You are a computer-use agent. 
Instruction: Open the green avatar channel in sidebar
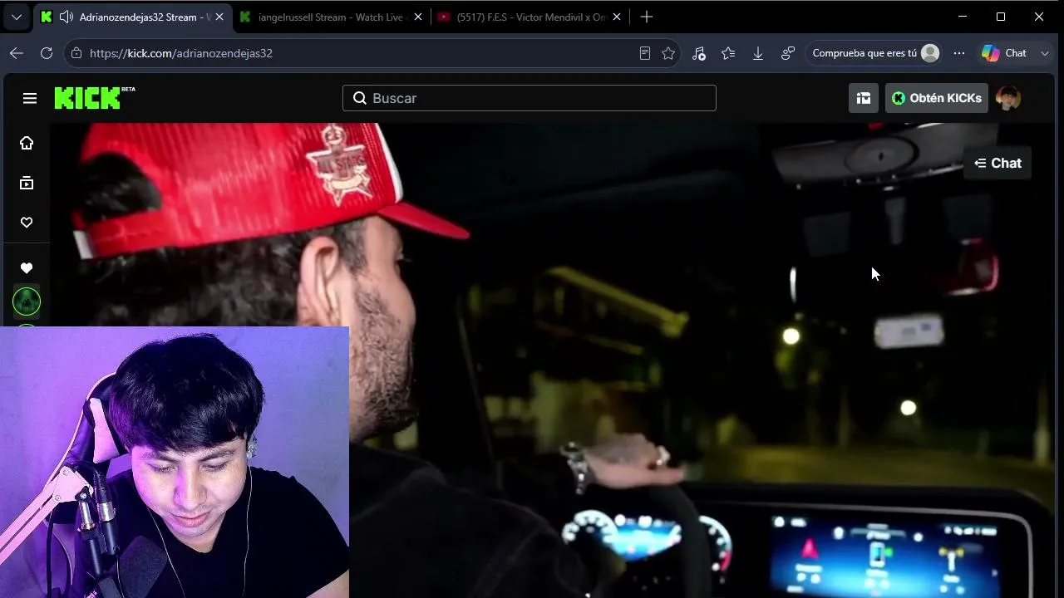click(27, 301)
